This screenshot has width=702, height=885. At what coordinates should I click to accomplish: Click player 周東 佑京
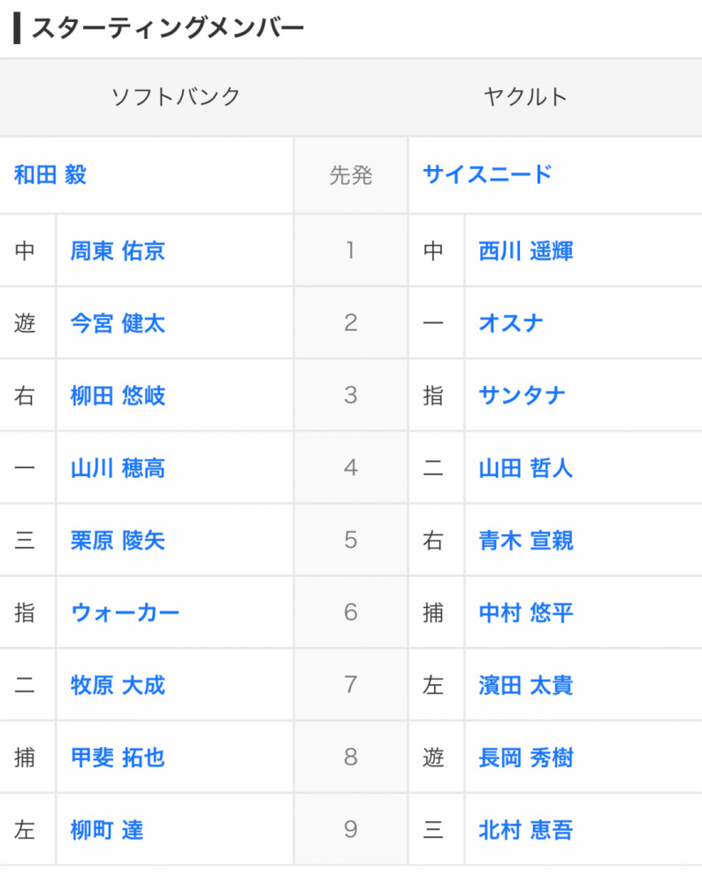click(x=118, y=251)
